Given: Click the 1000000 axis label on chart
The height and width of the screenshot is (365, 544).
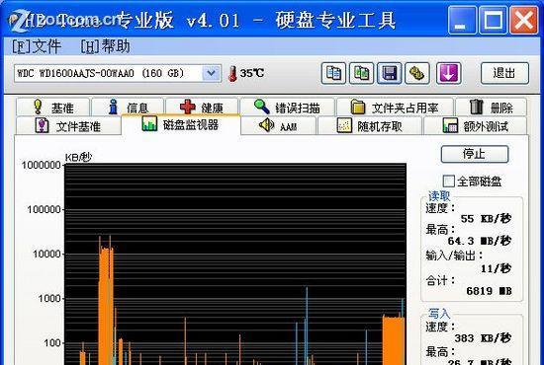Looking at the screenshot, I should pos(42,166).
